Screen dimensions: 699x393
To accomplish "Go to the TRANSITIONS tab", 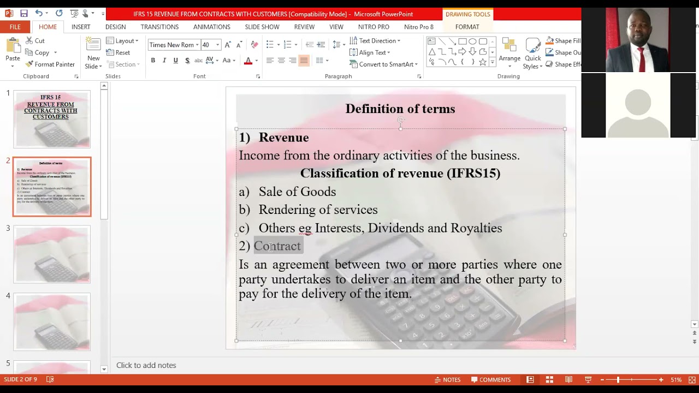I will (159, 27).
